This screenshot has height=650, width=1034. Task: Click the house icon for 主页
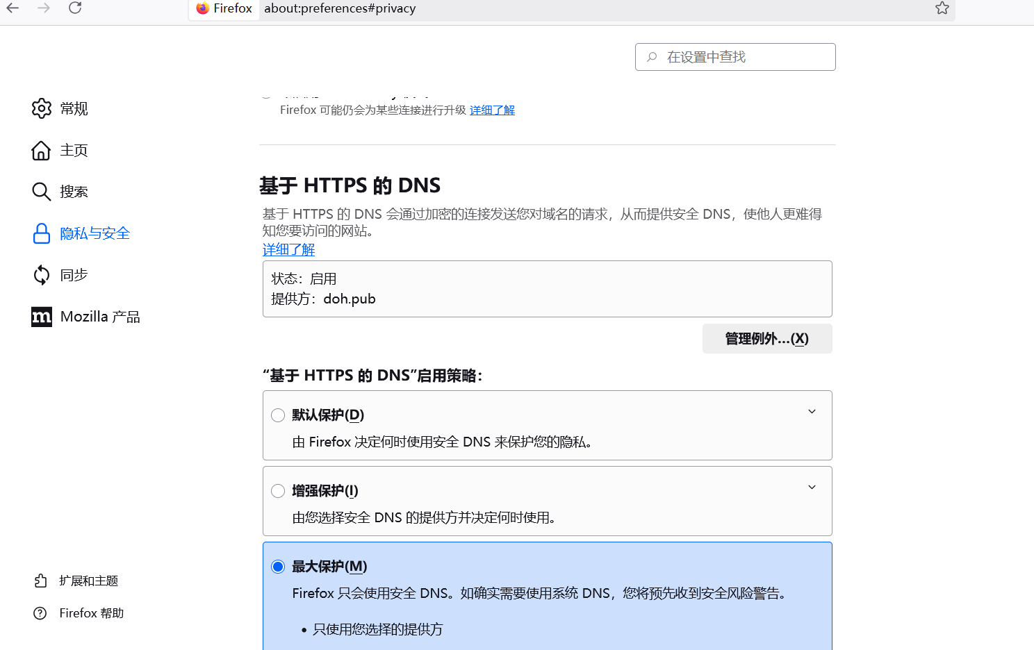pyautogui.click(x=42, y=151)
